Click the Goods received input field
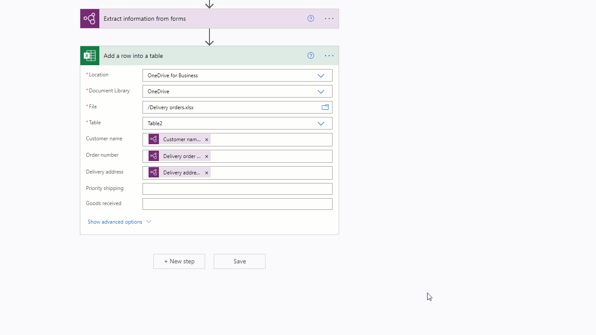 pos(237,204)
